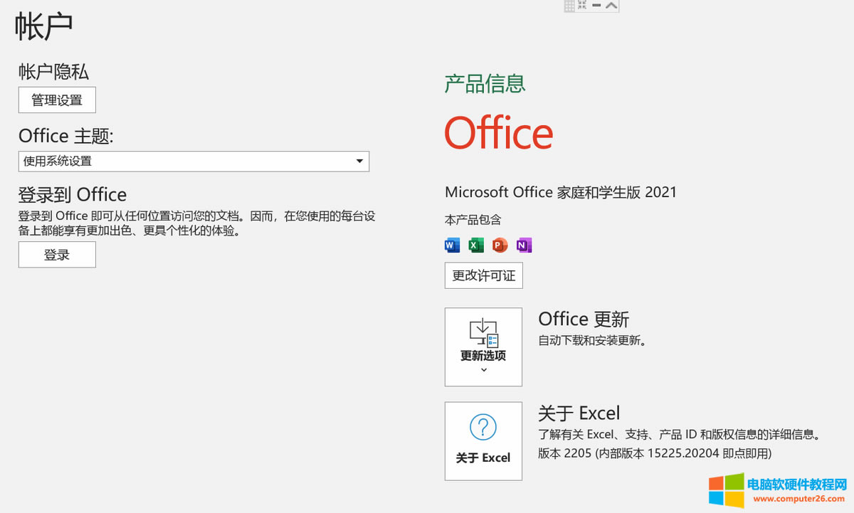Image resolution: width=854 pixels, height=513 pixels.
Task: Click the 更改许可证 button
Action: (x=483, y=275)
